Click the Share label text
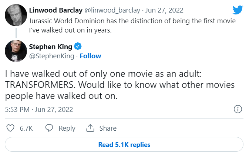The width and height of the screenshot is (249, 158). [108, 128]
